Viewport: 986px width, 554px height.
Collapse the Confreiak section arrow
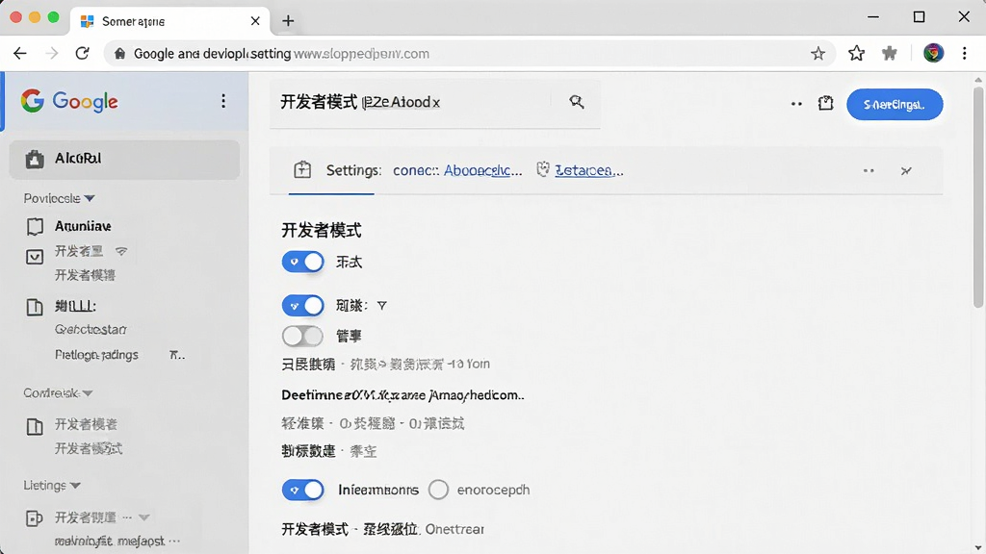pos(88,393)
